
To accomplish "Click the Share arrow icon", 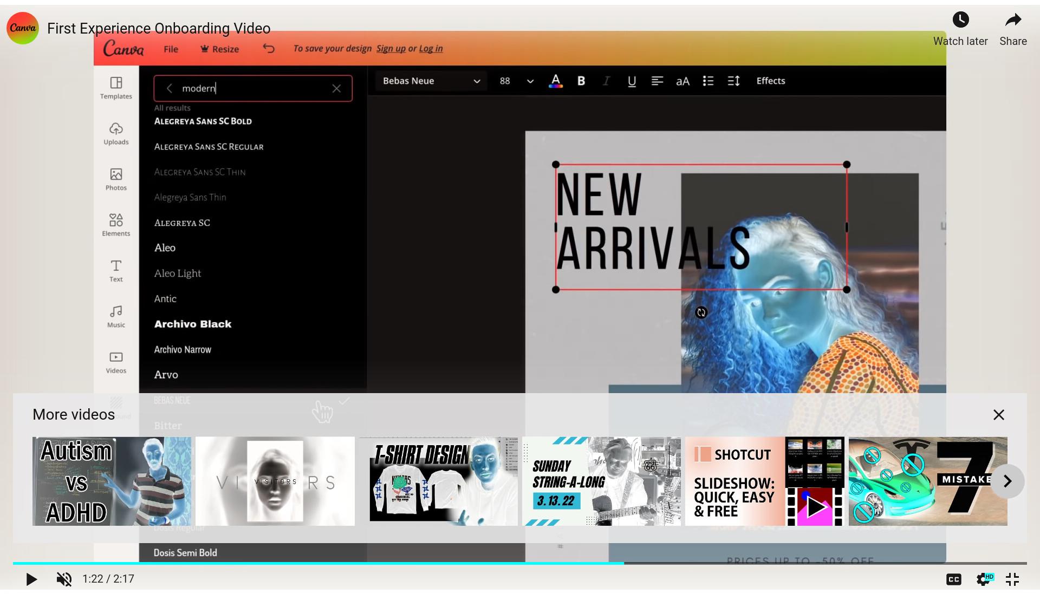I will [1013, 20].
